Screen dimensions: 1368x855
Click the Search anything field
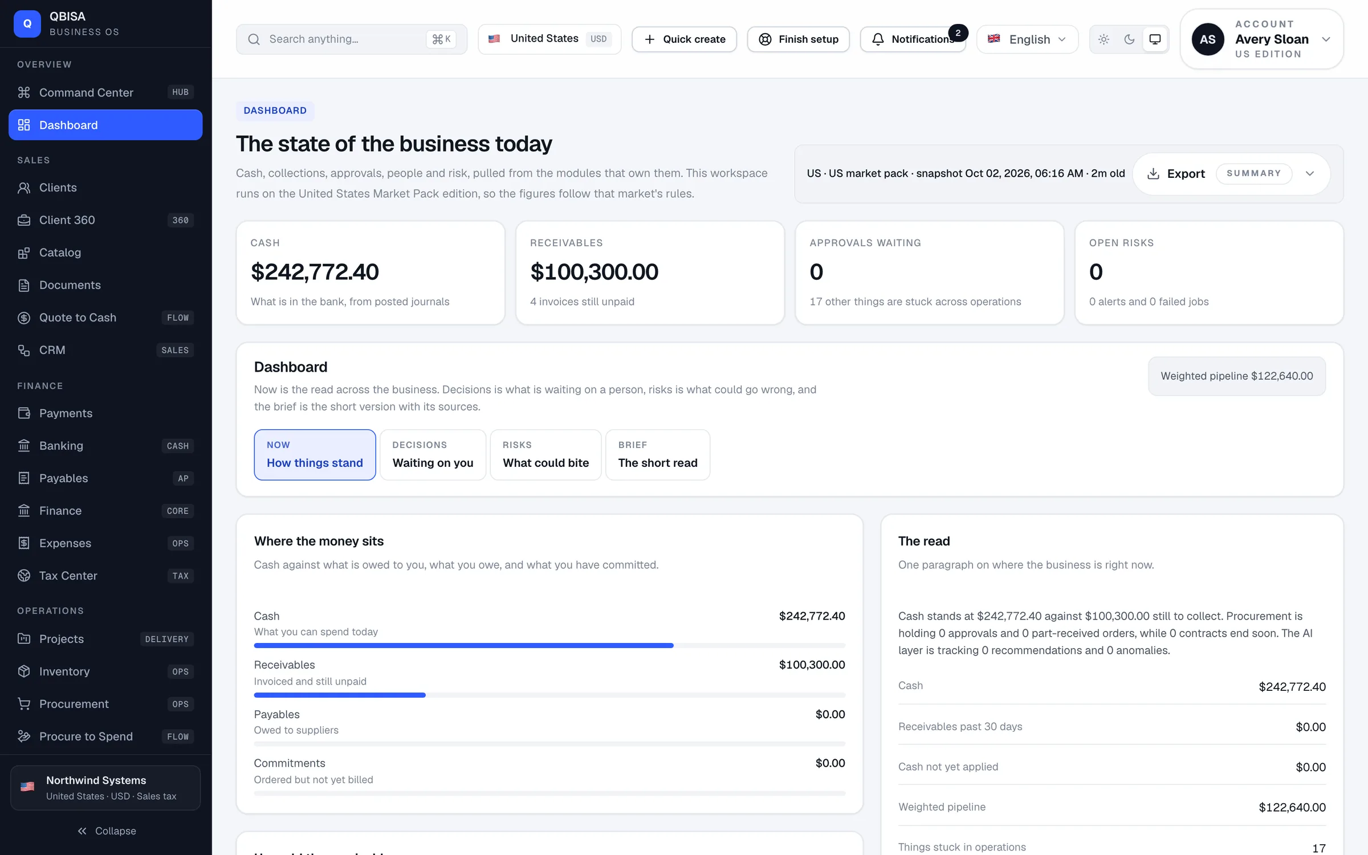[x=352, y=39]
